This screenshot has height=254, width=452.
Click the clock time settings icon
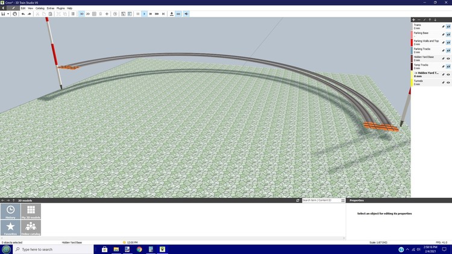pyautogui.click(x=115, y=14)
